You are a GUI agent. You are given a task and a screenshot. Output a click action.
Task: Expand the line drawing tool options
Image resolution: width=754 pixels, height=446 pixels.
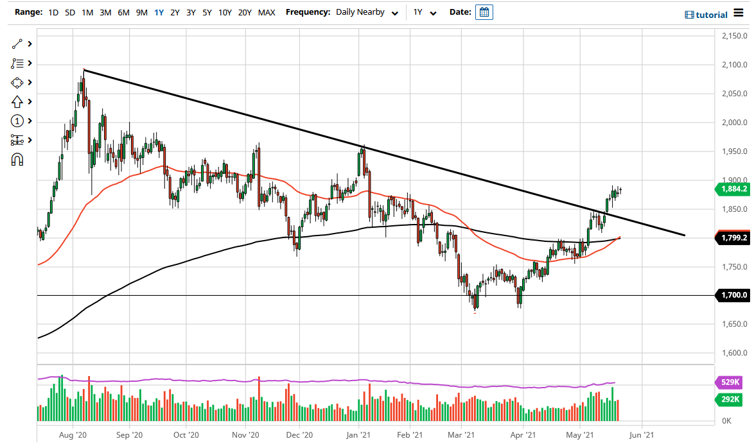point(30,44)
